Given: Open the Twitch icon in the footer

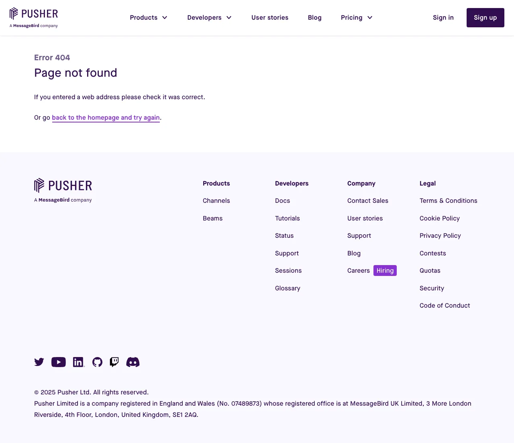Looking at the screenshot, I should tap(114, 362).
